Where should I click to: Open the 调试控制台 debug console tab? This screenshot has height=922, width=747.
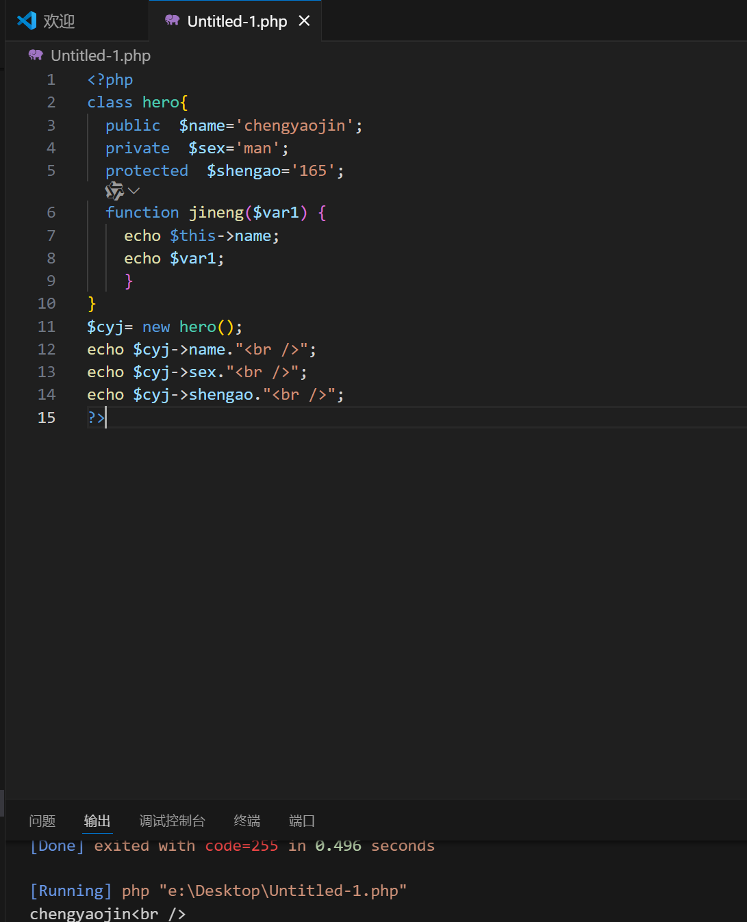tap(172, 821)
